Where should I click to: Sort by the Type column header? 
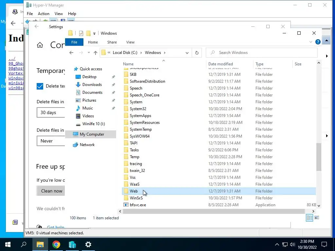259,64
